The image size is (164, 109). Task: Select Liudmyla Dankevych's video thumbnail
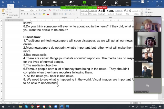coord(148,24)
